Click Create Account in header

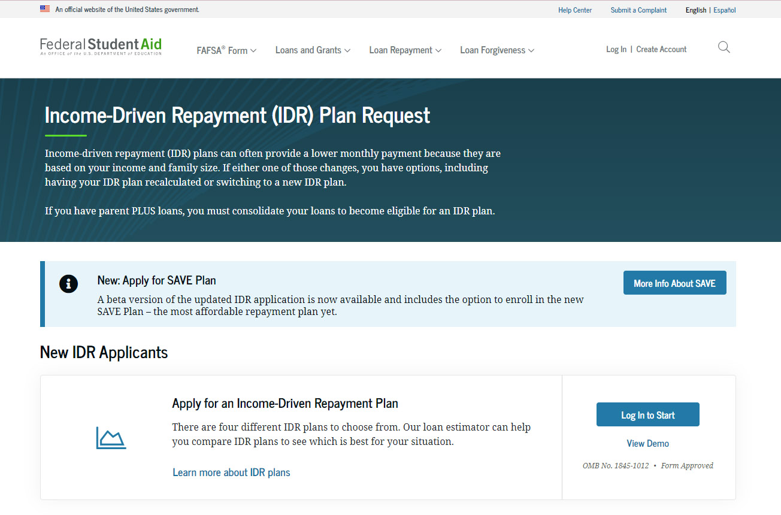pyautogui.click(x=661, y=49)
